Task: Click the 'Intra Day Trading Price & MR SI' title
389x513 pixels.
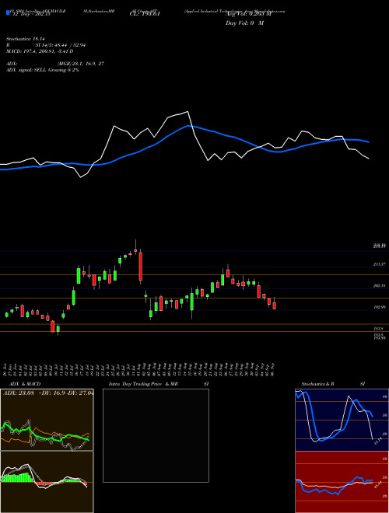Action: pyautogui.click(x=159, y=384)
